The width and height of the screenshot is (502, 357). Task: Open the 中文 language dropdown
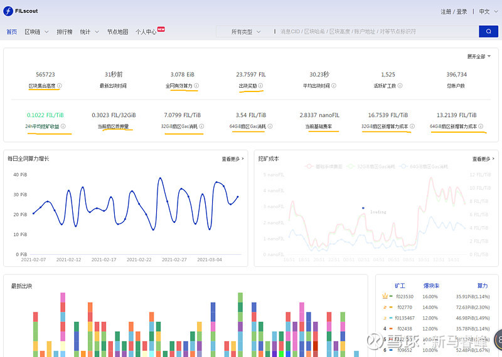(x=489, y=11)
